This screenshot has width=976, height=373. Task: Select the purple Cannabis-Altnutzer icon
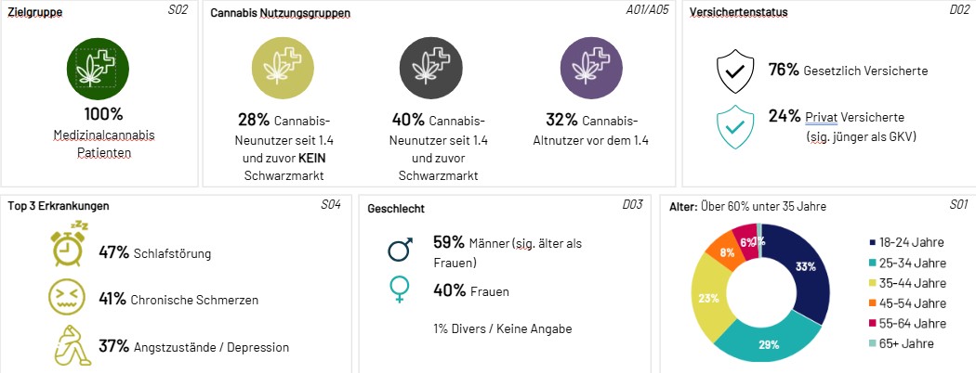pos(591,69)
